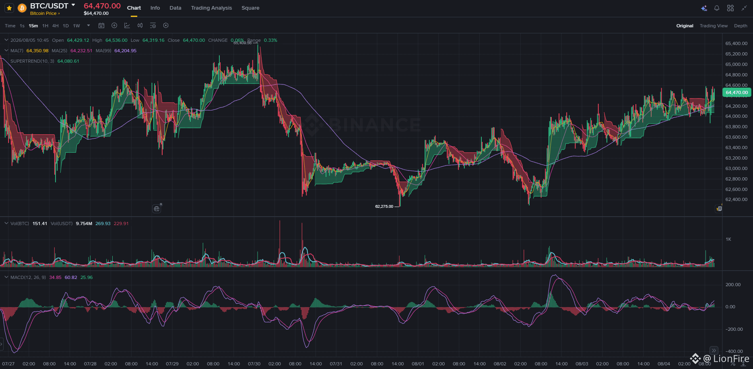This screenshot has height=369, width=753.
Task: Toggle the favorite star for BTC/USDT
Action: 9,8
